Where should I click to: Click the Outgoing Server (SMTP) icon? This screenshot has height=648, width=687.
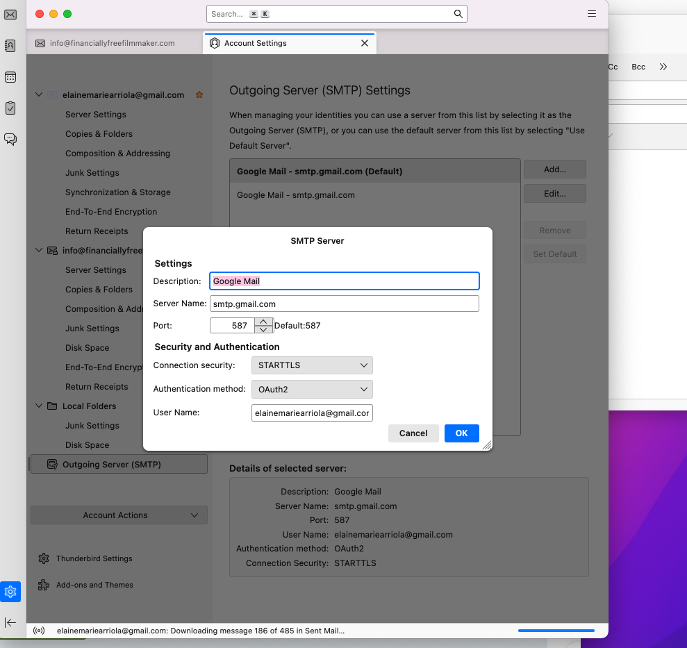click(x=52, y=465)
